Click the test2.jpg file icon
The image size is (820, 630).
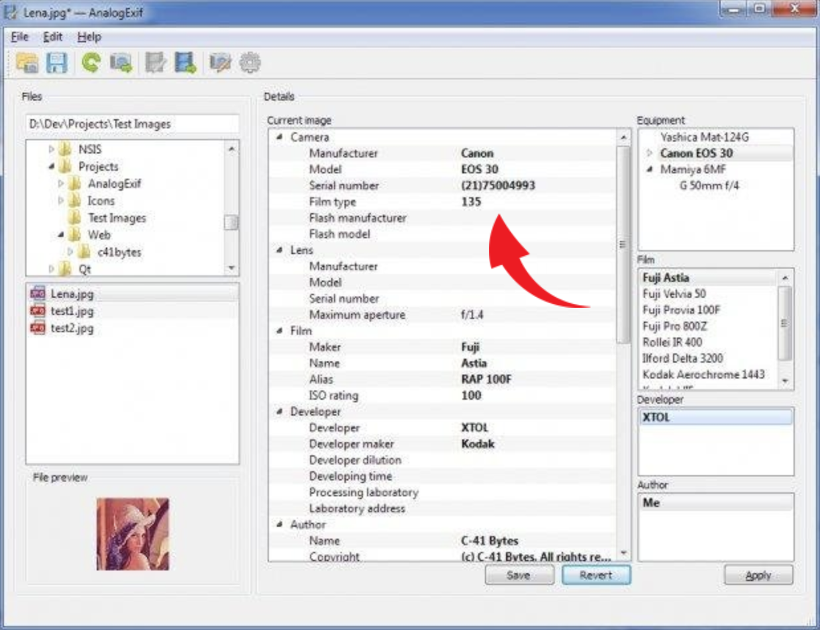[38, 327]
